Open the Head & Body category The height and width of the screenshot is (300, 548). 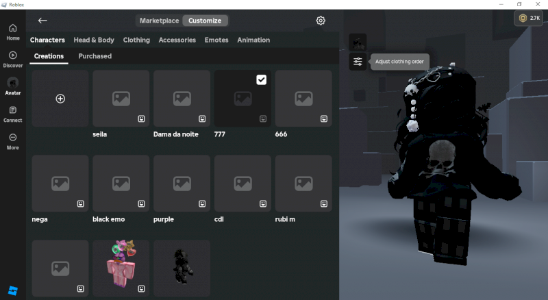[x=94, y=40]
